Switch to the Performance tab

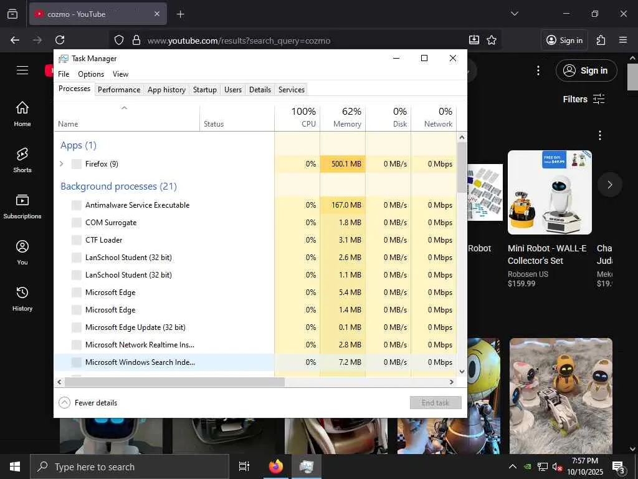(x=119, y=90)
